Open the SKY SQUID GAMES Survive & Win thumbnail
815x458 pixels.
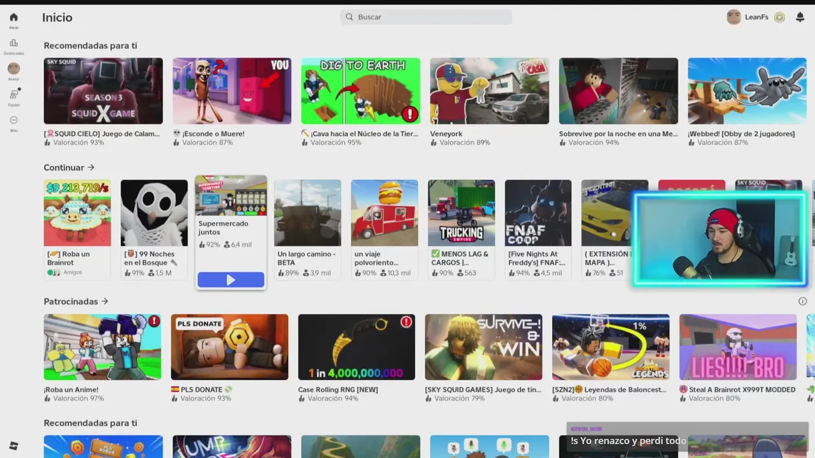point(484,347)
